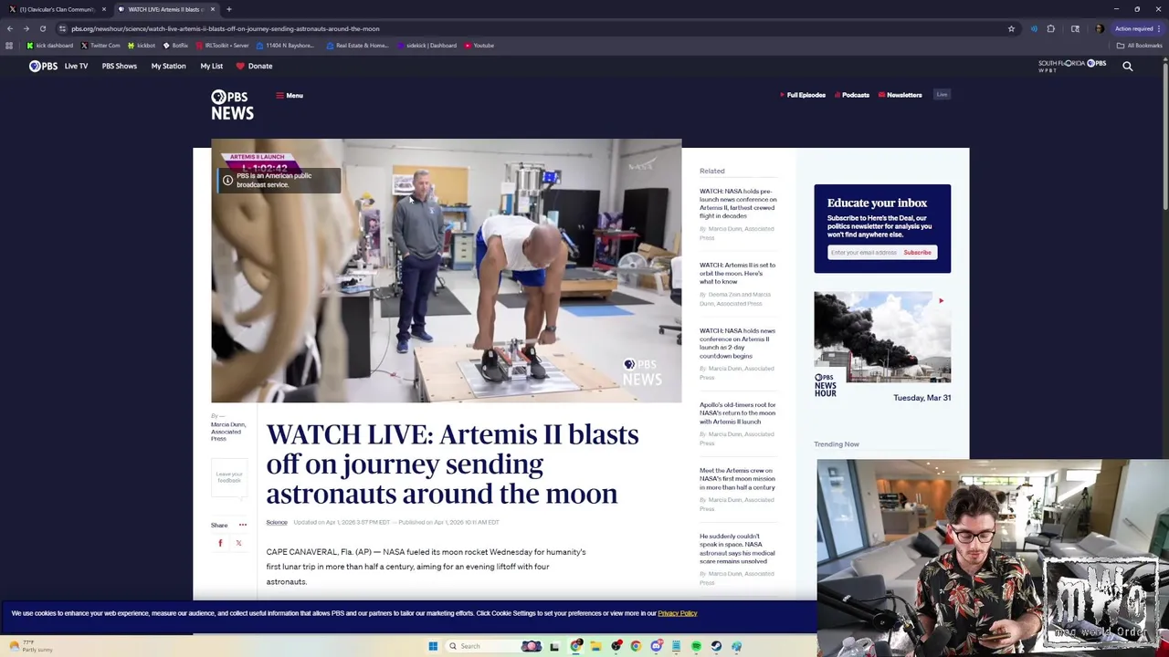
Task: Open a new browser tab
Action: click(229, 9)
